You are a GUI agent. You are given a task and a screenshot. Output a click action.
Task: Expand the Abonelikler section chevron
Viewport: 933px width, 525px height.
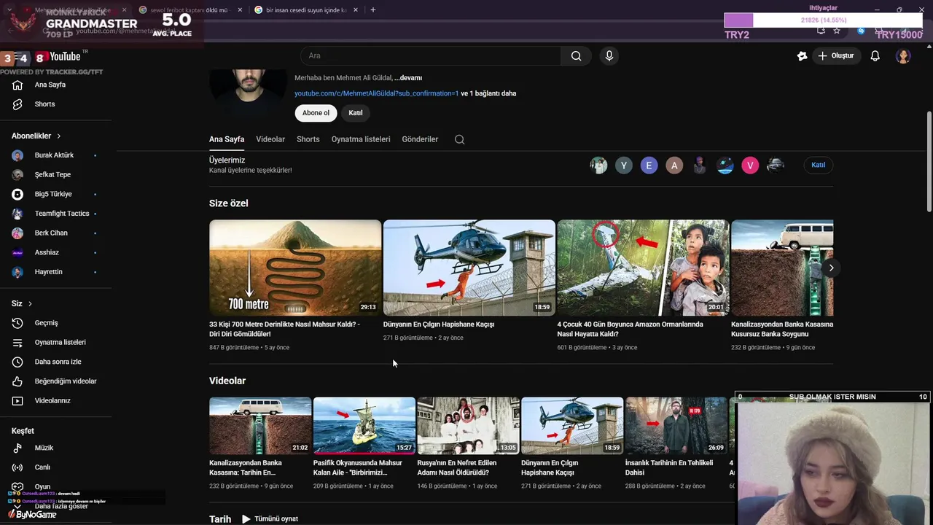tap(59, 136)
